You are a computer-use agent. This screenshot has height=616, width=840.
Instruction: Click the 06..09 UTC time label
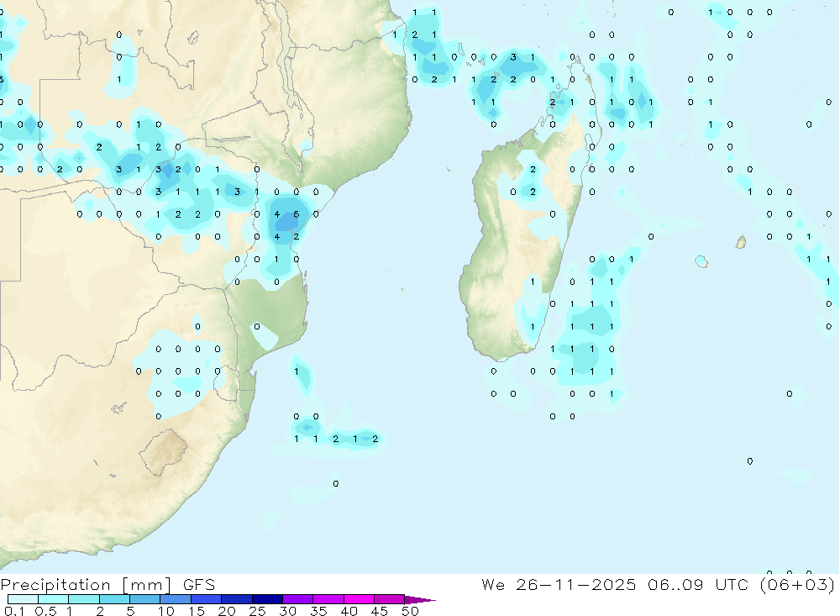coord(697,584)
